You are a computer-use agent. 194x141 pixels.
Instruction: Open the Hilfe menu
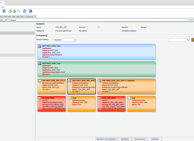click(x=3, y=7)
